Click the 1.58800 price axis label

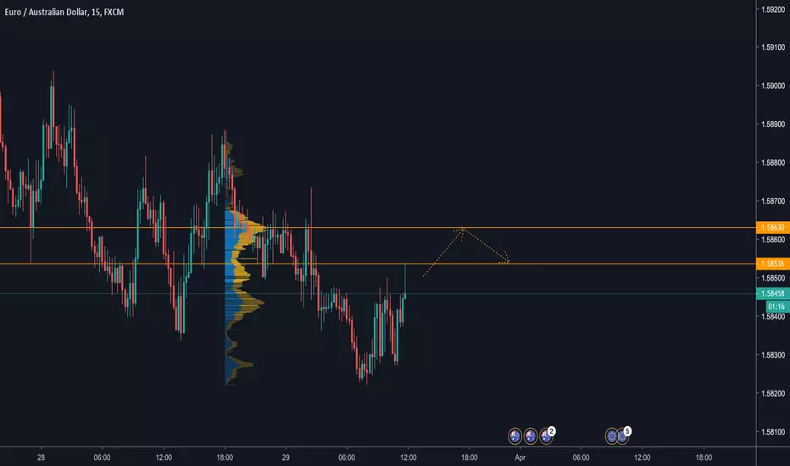point(773,162)
